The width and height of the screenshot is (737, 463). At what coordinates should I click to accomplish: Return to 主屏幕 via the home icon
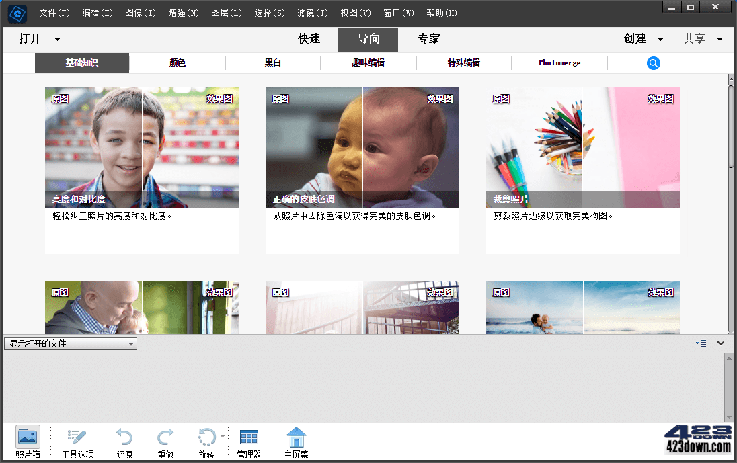(x=296, y=437)
